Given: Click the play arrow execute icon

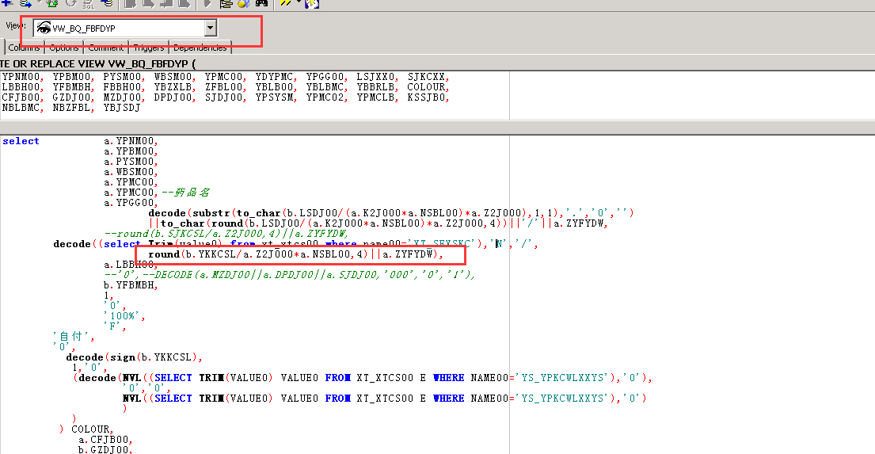Looking at the screenshot, I should pos(208,3).
